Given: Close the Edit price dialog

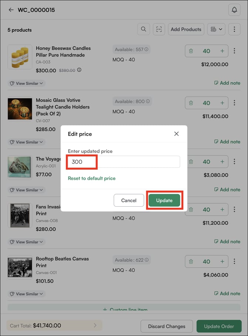Looking at the screenshot, I should tap(177, 134).
